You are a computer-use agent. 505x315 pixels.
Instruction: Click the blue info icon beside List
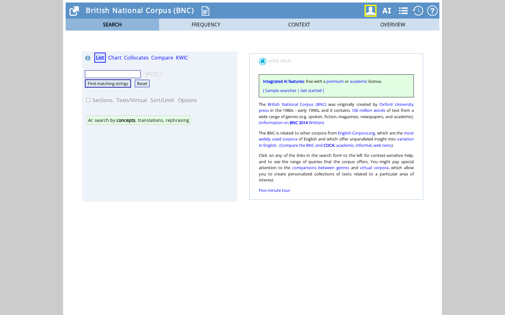(x=88, y=58)
